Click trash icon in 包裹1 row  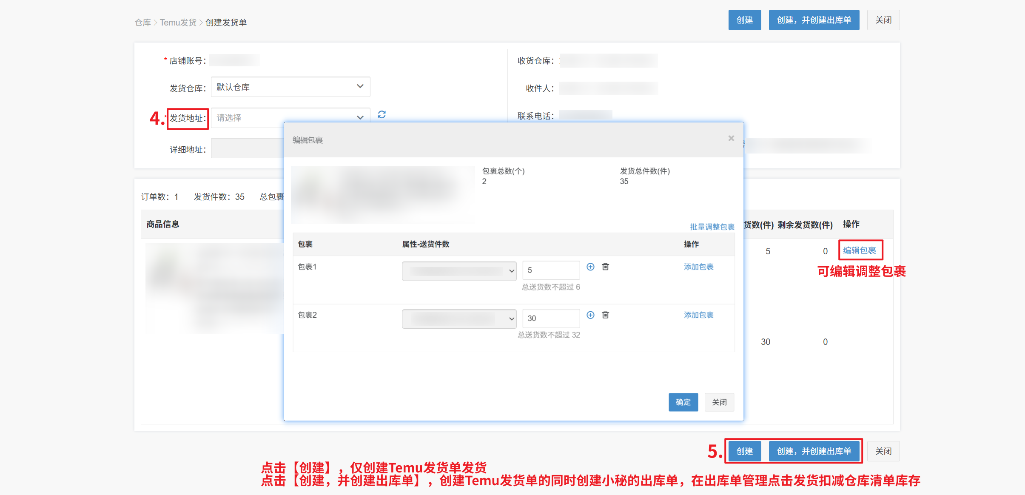tap(605, 267)
